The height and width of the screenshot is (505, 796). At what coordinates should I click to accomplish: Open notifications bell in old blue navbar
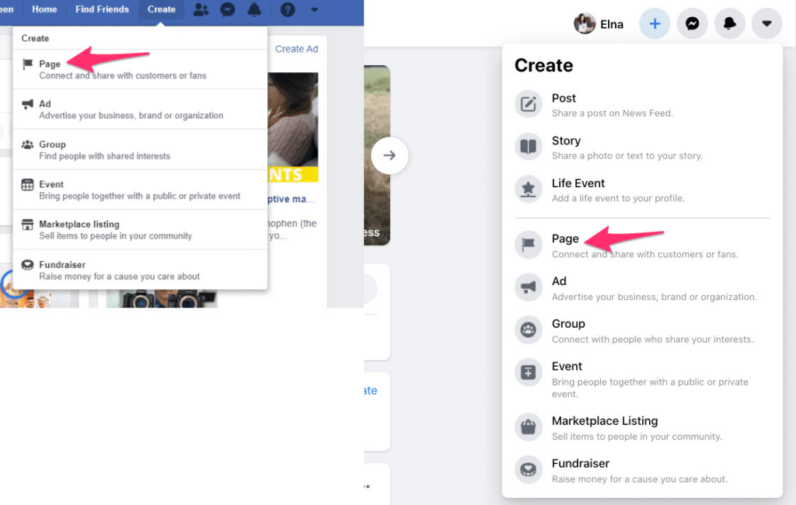pos(254,9)
